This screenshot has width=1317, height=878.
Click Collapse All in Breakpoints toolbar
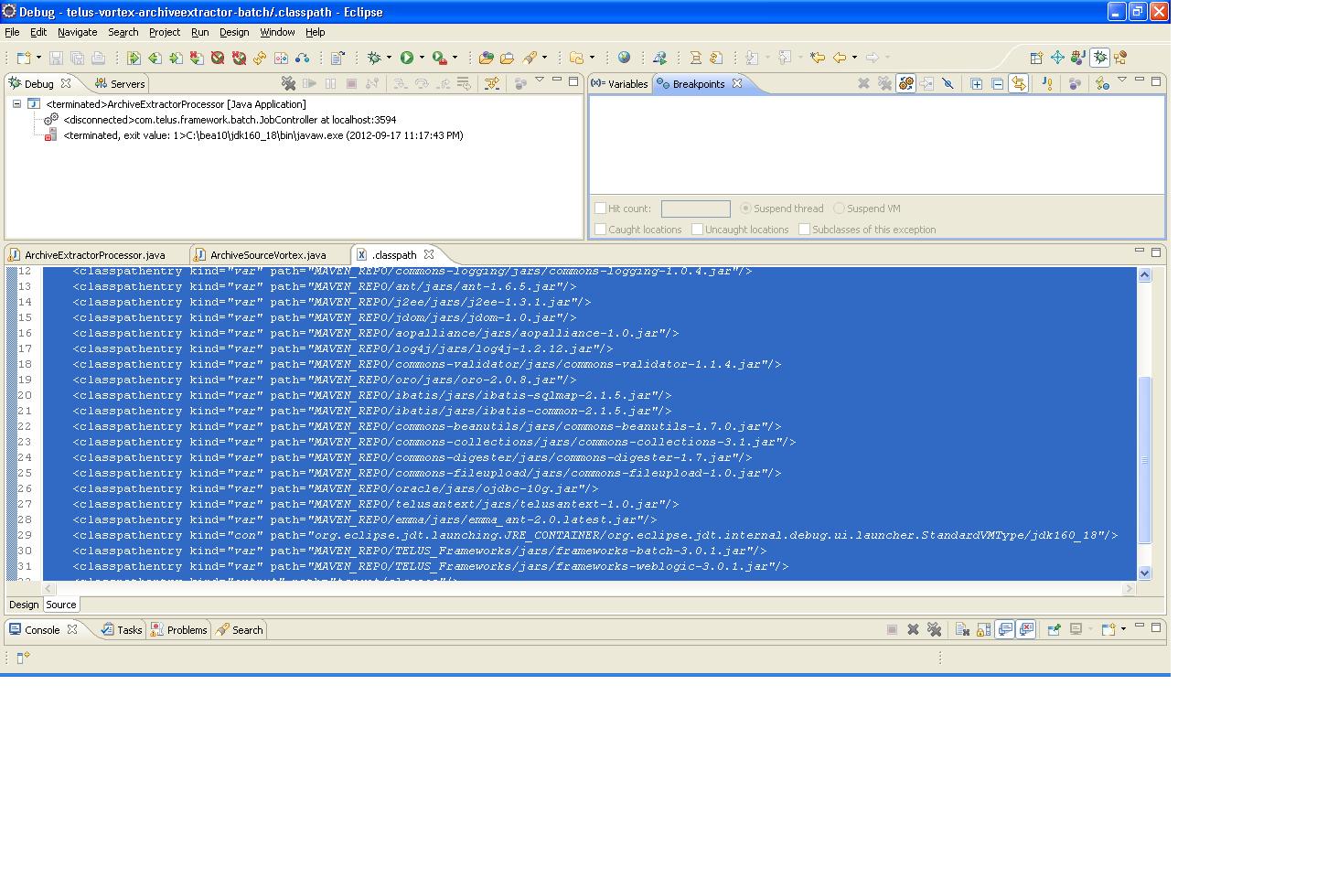tap(998, 83)
